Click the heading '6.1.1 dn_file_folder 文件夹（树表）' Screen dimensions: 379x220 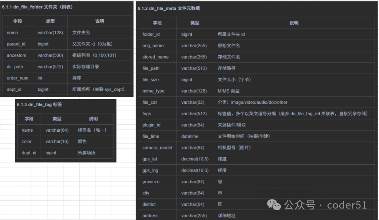click(x=38, y=7)
